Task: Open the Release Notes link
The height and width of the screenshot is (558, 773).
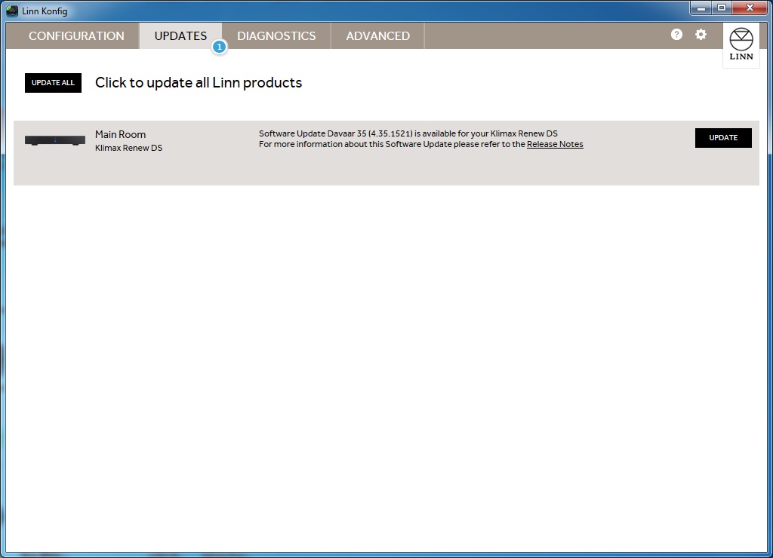Action: [555, 144]
